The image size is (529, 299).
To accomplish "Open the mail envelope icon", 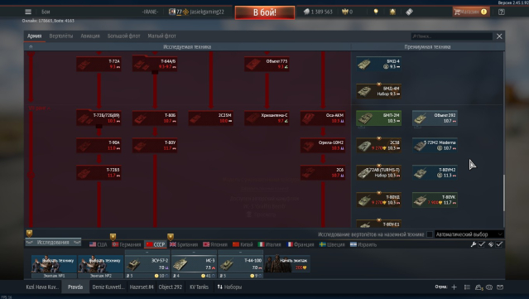I will tap(500, 287).
